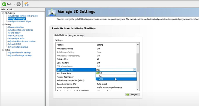Select the Monitor Technology row
This screenshot has height=106, width=199.
[x=76, y=77]
